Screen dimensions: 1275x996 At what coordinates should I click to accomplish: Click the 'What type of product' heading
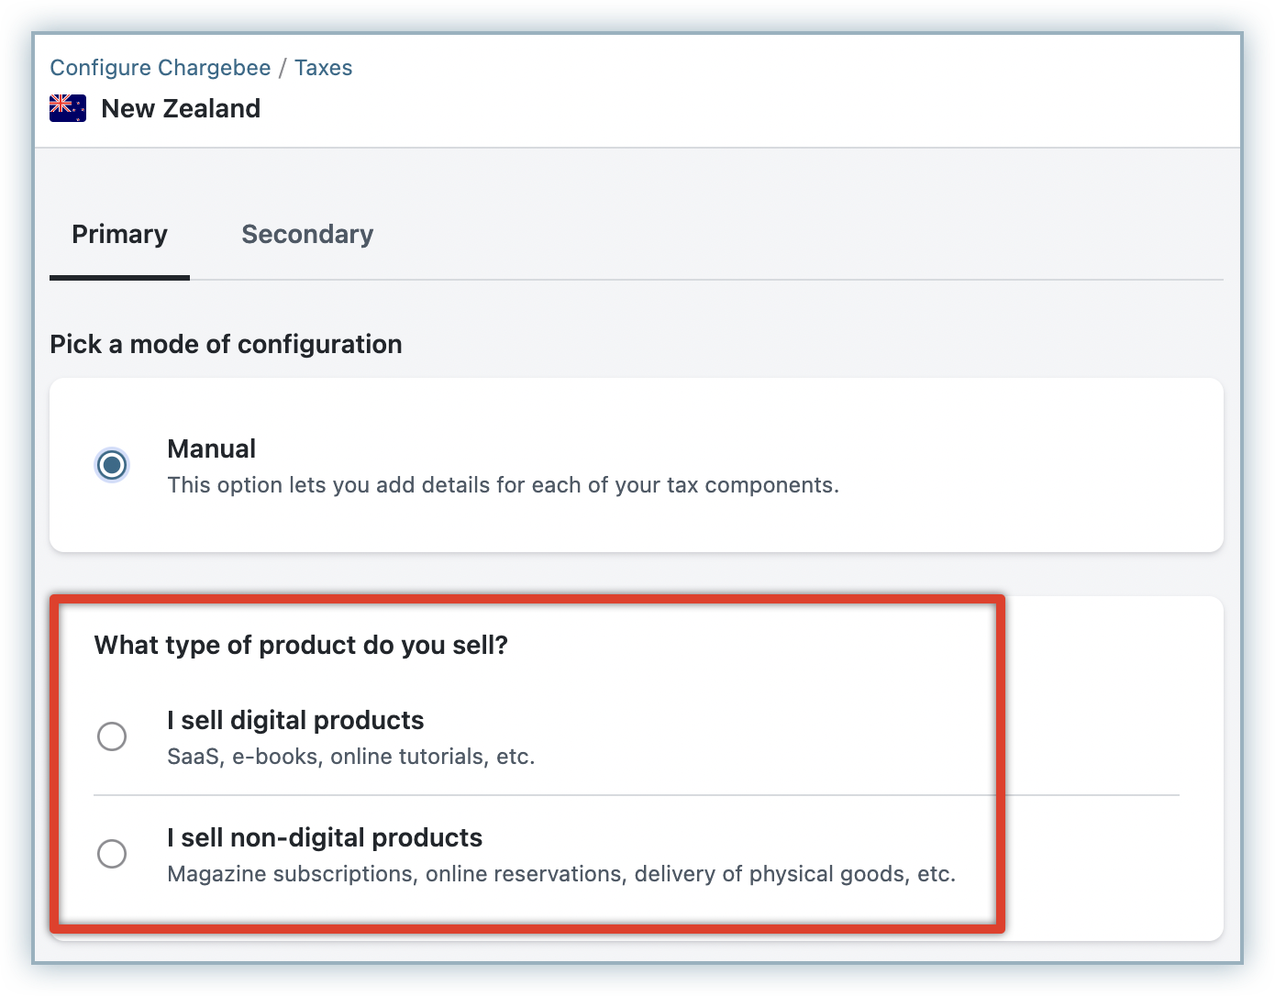click(x=301, y=645)
